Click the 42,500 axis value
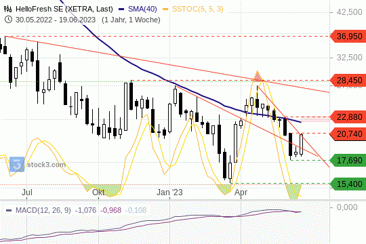 tap(349, 12)
